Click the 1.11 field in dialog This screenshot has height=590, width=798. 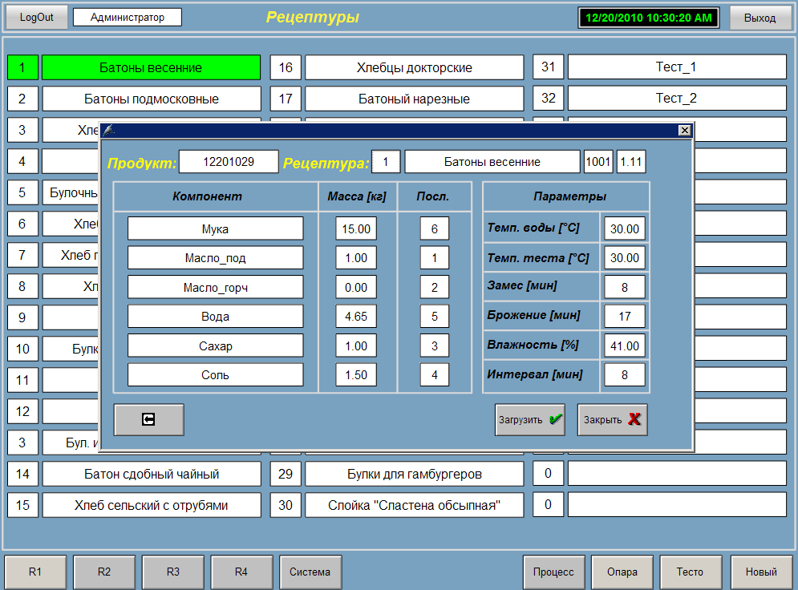tap(631, 162)
